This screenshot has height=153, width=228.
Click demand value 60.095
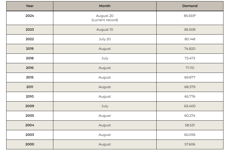[x=189, y=135]
